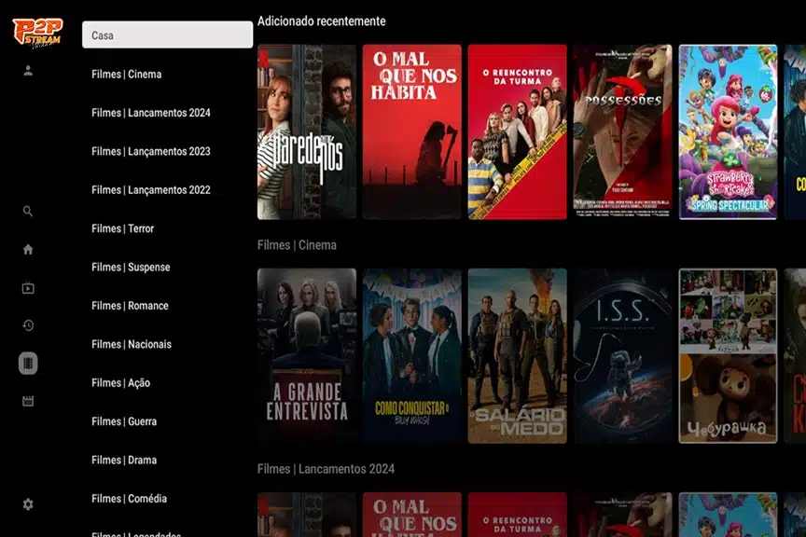This screenshot has height=537, width=806.
Task: Open Como Conquistar Billy Walsh poster
Action: pyautogui.click(x=412, y=355)
